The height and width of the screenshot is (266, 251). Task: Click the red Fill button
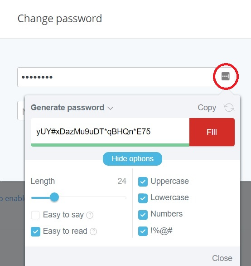click(x=212, y=132)
